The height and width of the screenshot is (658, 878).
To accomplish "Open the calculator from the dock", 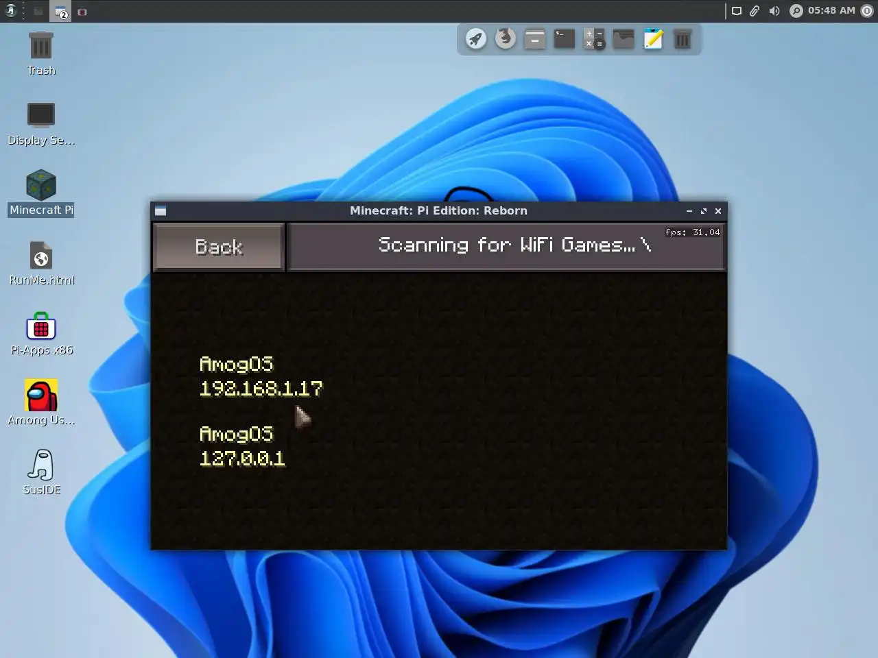I will tap(594, 39).
